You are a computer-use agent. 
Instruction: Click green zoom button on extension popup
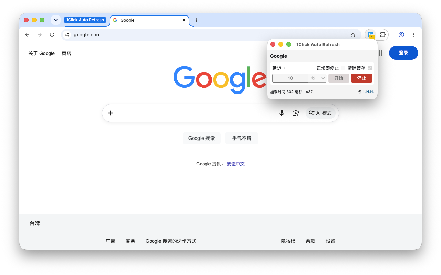[x=289, y=44]
